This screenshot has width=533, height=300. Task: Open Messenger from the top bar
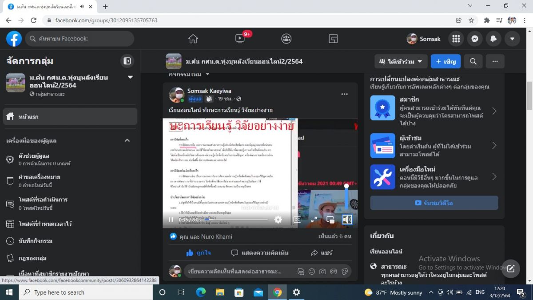[474, 39]
